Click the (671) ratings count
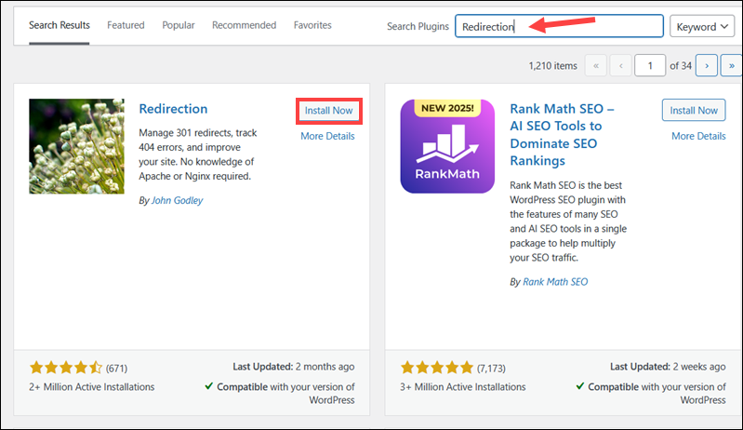The width and height of the screenshot is (743, 430). pos(116,369)
